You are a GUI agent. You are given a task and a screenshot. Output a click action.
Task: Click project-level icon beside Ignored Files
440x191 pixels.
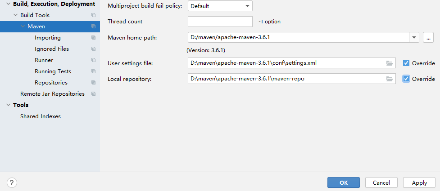click(94, 49)
